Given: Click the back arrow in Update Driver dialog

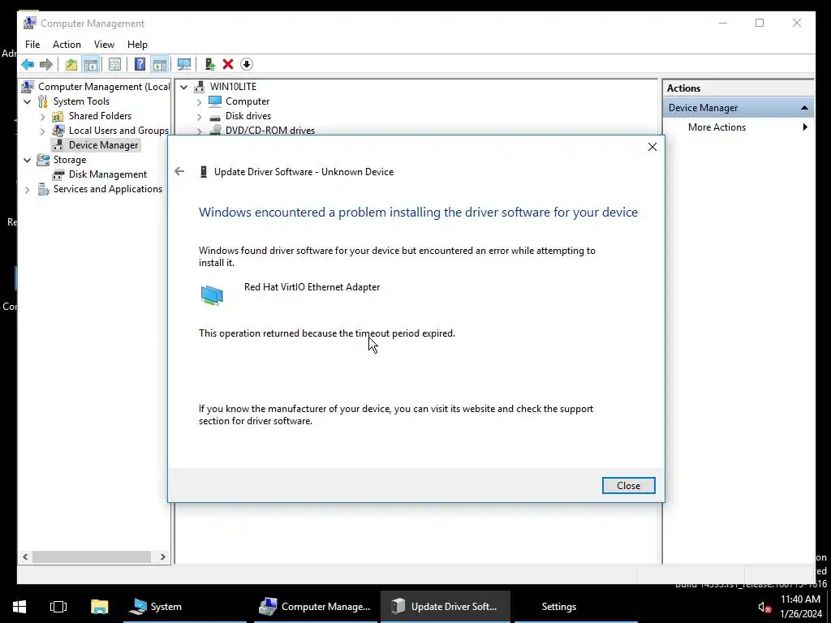Looking at the screenshot, I should coord(179,171).
